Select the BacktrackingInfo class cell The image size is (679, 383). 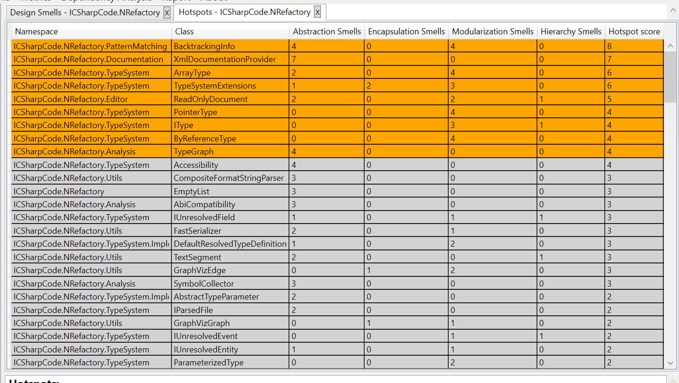pos(230,46)
